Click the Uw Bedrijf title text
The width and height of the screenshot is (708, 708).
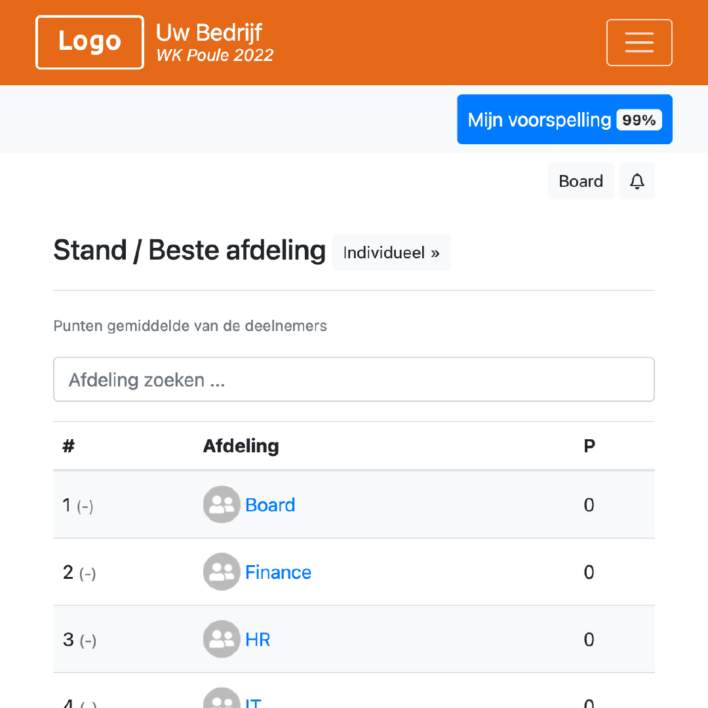pos(209,32)
